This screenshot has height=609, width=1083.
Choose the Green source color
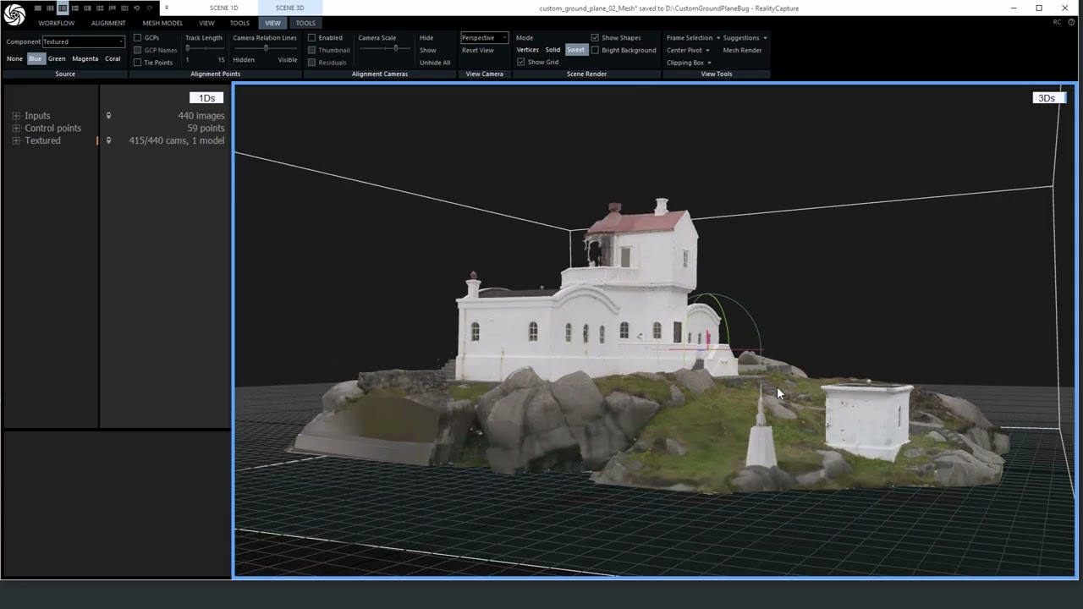click(x=57, y=58)
